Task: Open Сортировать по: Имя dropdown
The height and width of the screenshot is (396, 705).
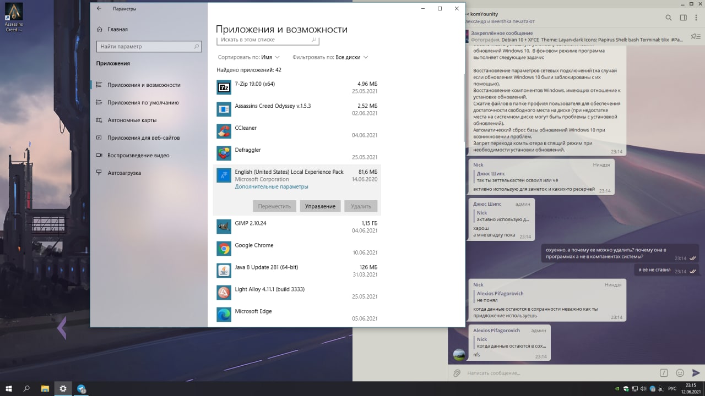Action: (249, 57)
